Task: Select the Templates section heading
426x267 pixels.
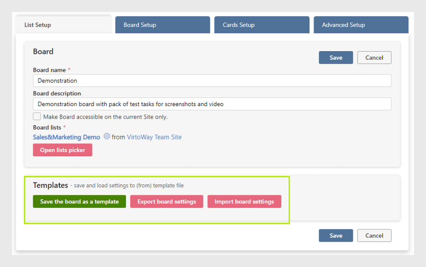Action: 51,185
